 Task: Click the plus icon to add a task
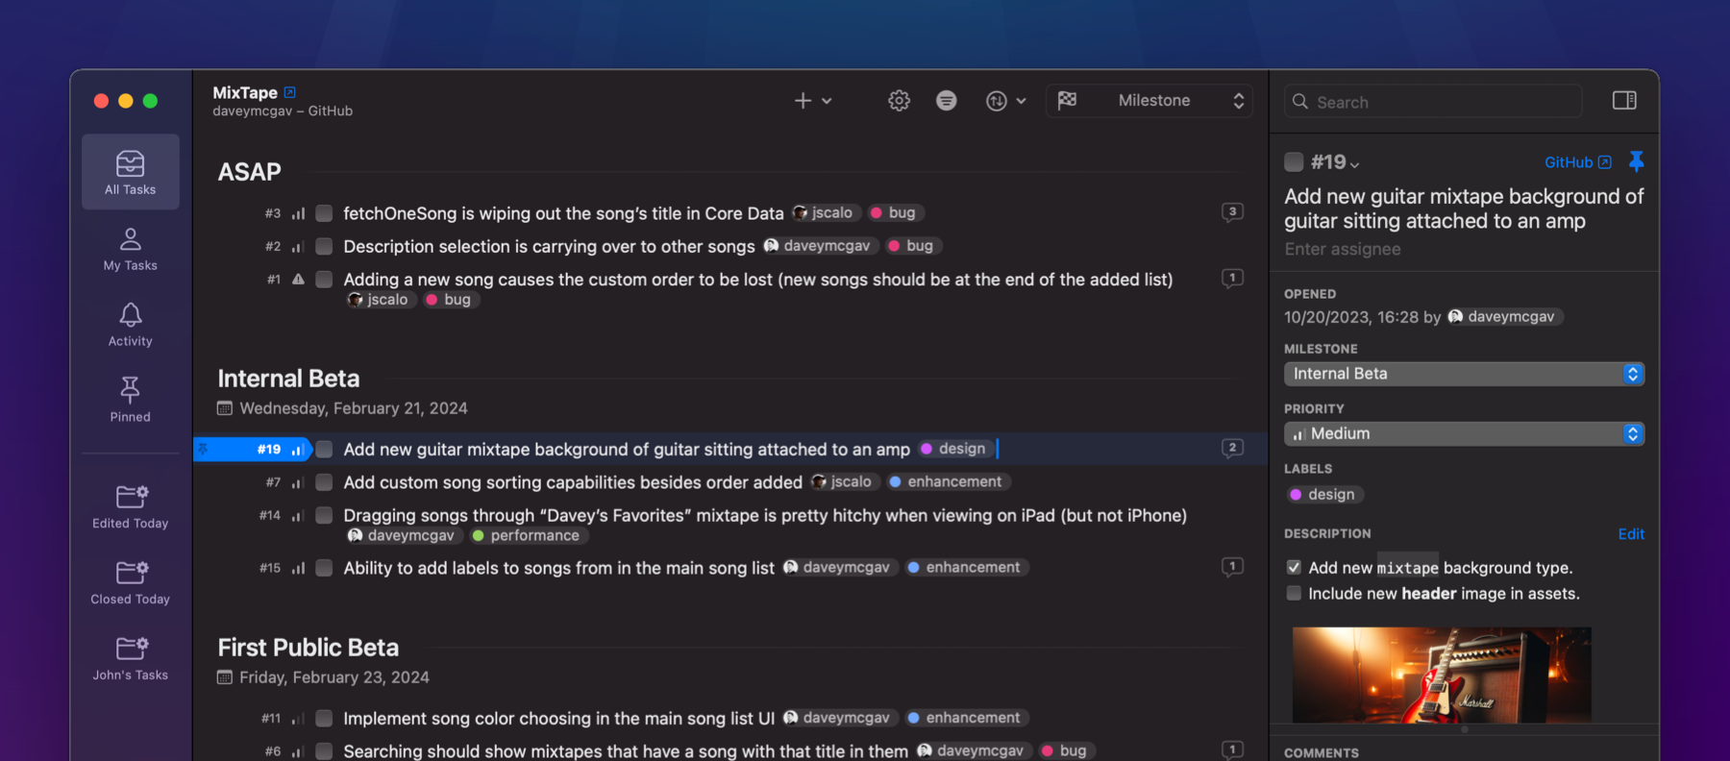tap(802, 100)
